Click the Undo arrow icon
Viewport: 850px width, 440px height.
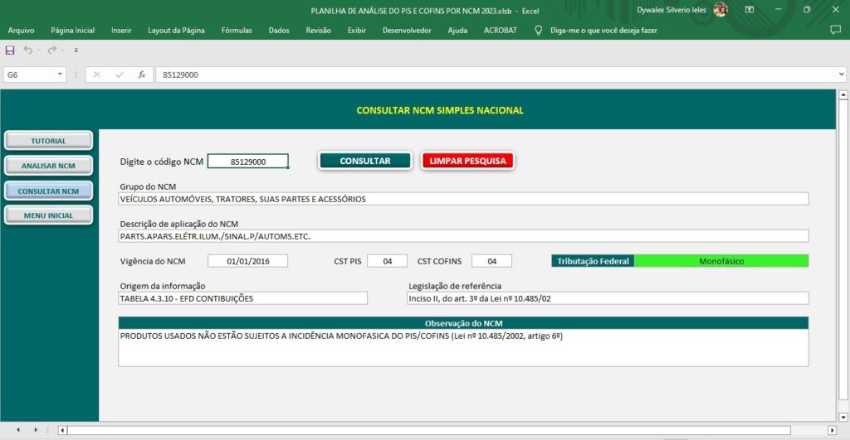[27, 51]
